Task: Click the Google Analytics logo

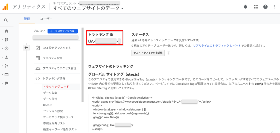Action: 5,7
